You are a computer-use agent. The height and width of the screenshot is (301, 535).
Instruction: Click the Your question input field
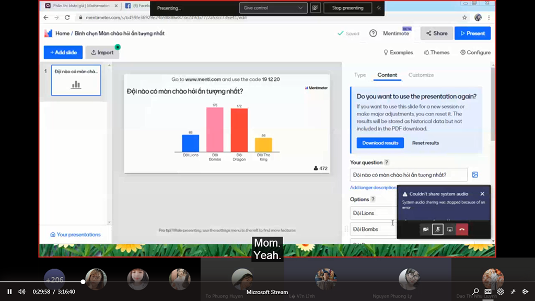tap(409, 175)
